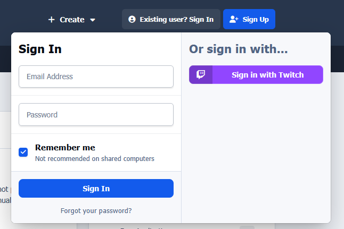344x229 pixels.
Task: Submit with the blue Sign In button
Action: coord(96,188)
